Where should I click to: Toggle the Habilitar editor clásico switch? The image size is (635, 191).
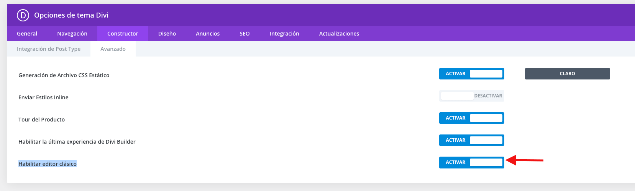click(x=472, y=162)
